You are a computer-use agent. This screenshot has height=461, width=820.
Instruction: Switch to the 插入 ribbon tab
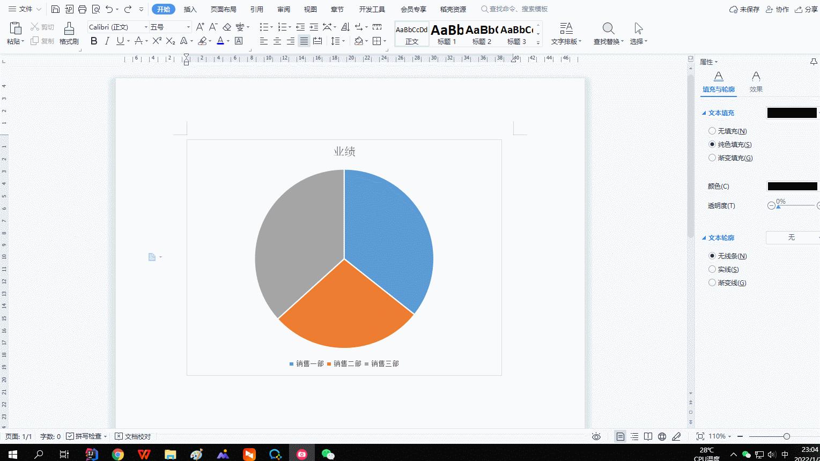(x=190, y=9)
